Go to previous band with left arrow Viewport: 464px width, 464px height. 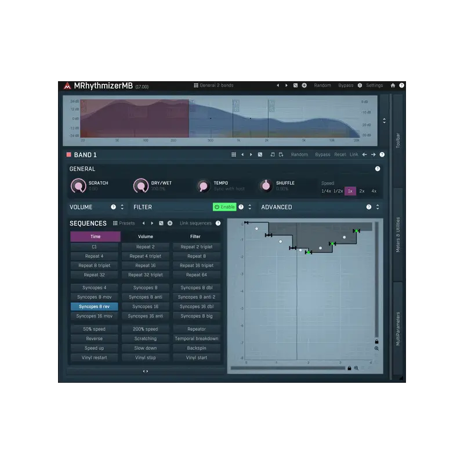(365, 154)
